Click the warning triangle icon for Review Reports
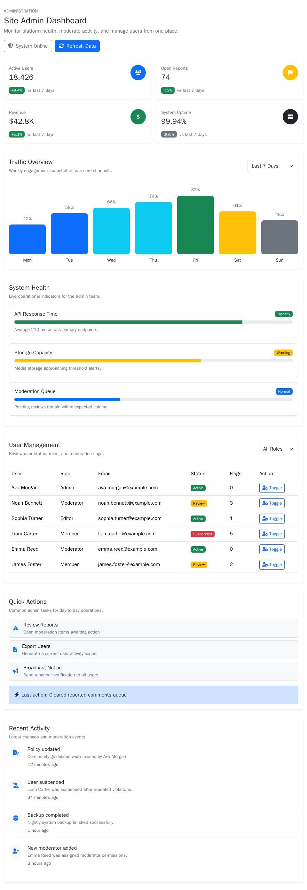Image resolution: width=307 pixels, height=890 pixels. (16, 628)
